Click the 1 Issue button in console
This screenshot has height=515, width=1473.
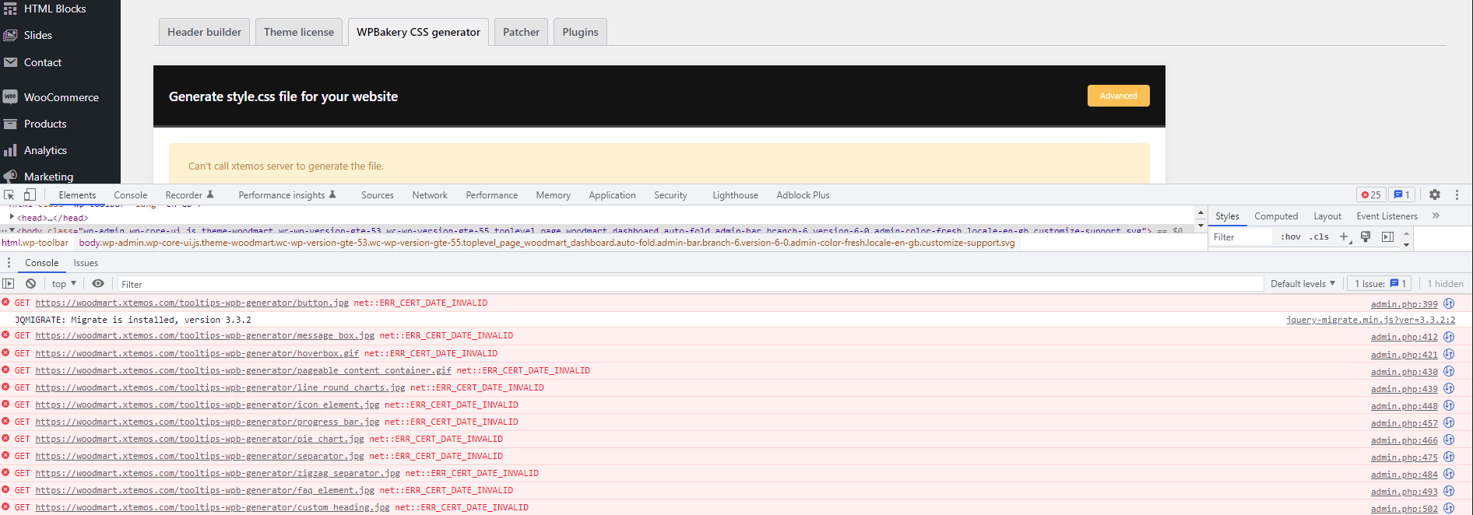pyautogui.click(x=1380, y=283)
